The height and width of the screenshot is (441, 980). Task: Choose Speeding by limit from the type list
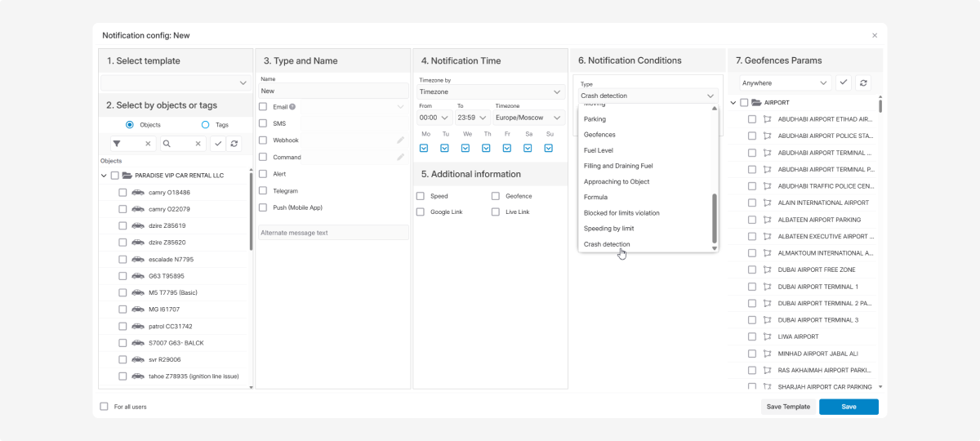click(x=608, y=229)
